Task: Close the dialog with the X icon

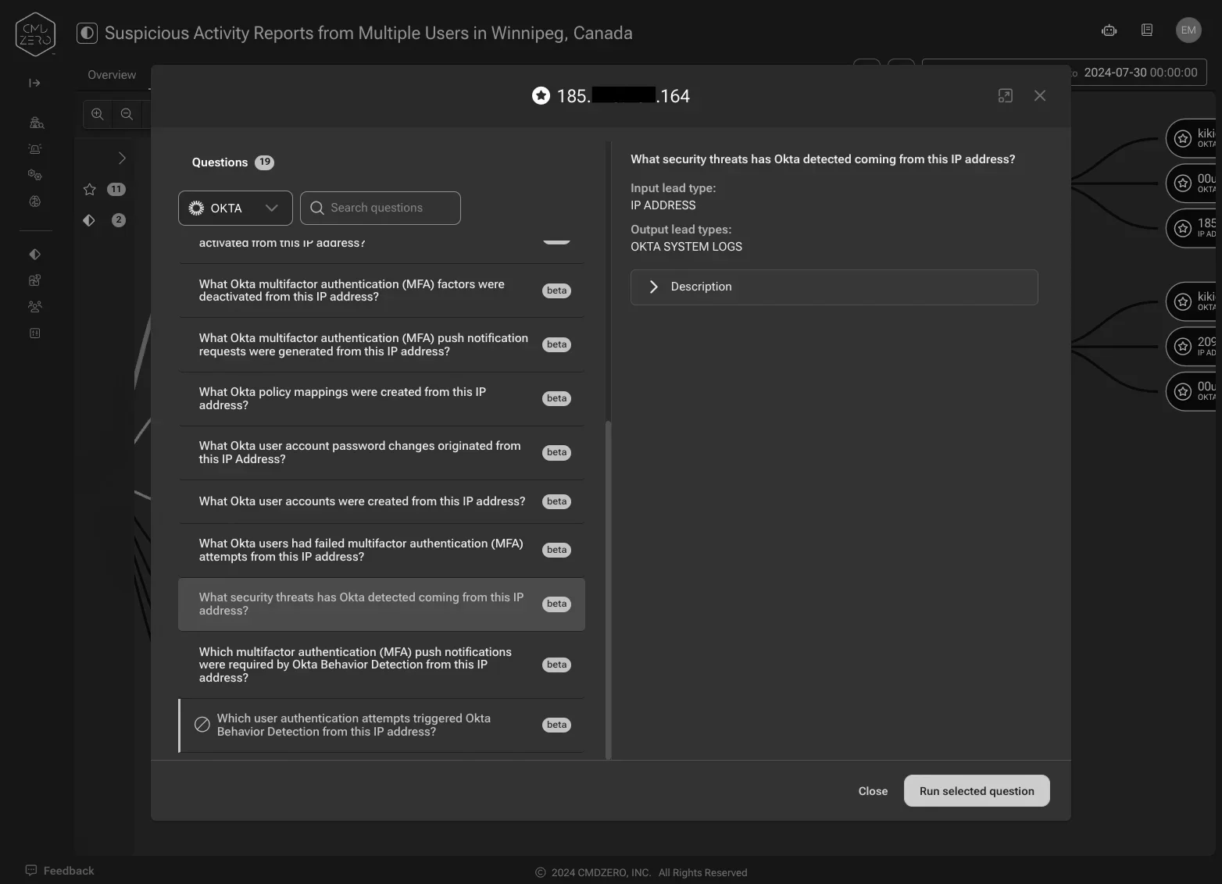Action: 1040,95
